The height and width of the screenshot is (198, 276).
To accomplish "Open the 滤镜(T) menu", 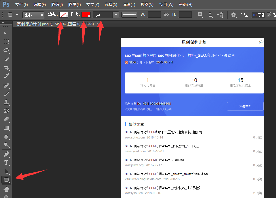I will pyautogui.click(x=129, y=4).
